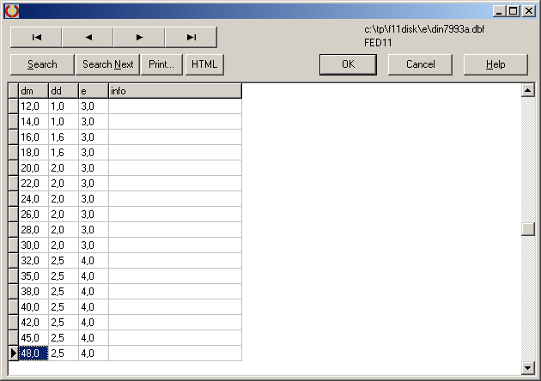The height and width of the screenshot is (381, 541).
Task: Click the dd cell in the 16,0 row
Action: pos(63,136)
